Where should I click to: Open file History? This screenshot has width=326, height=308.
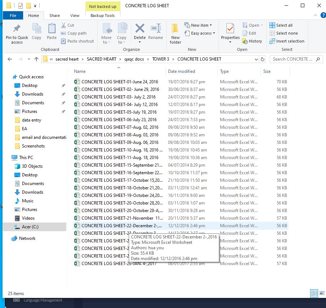(252, 41)
